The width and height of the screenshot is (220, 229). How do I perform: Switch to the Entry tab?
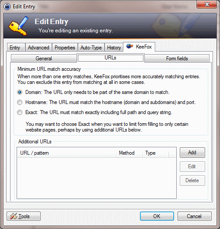pos(16,48)
